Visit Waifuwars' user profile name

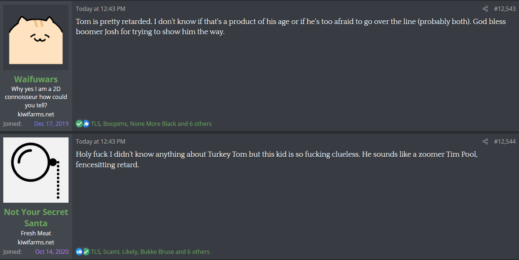coord(36,79)
